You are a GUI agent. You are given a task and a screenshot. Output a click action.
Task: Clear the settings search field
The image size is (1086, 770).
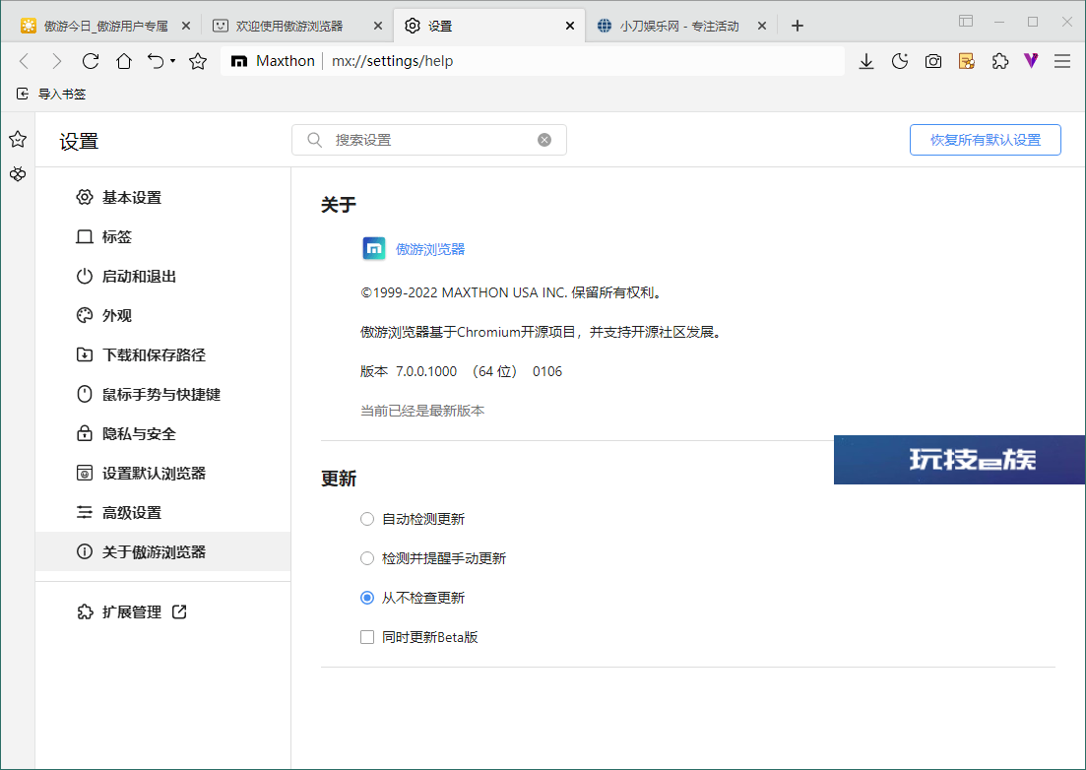[x=544, y=140]
